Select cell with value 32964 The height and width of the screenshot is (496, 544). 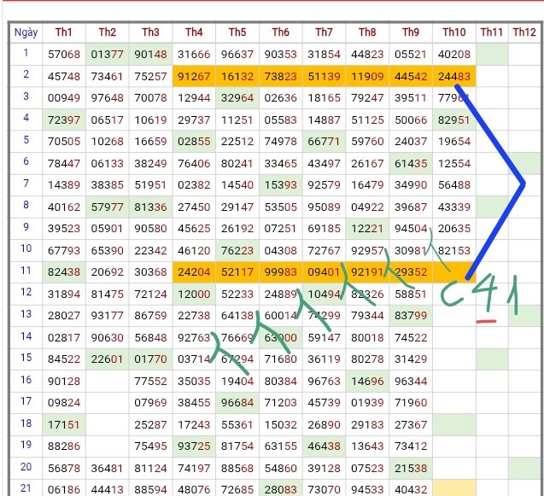tap(237, 98)
